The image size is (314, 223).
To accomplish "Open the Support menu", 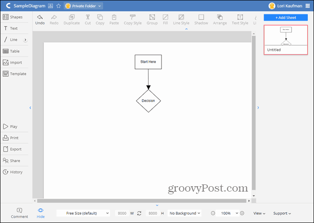I will (282, 214).
